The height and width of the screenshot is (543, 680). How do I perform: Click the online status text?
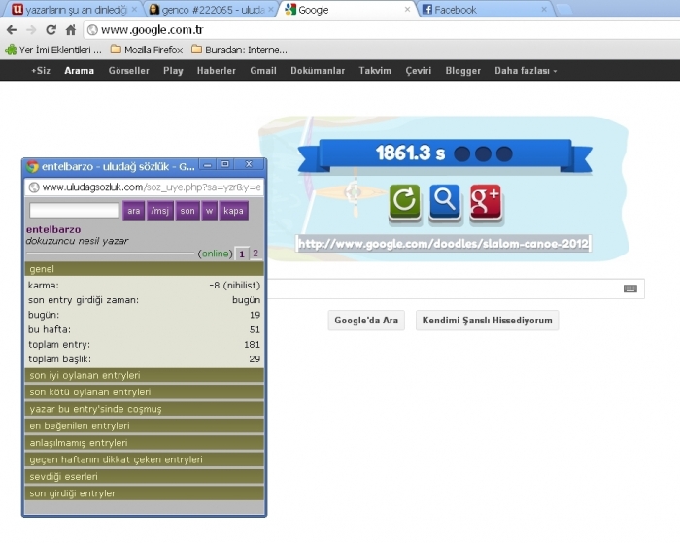coord(215,254)
